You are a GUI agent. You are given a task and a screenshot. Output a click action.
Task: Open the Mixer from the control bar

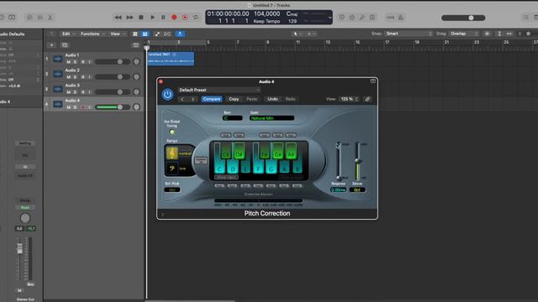point(40,18)
